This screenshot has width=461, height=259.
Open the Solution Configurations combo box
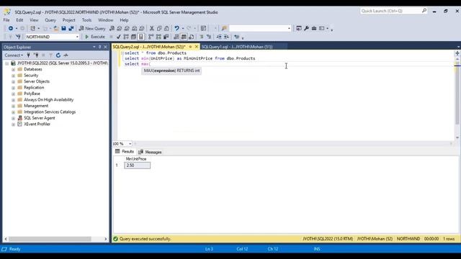coord(260,29)
